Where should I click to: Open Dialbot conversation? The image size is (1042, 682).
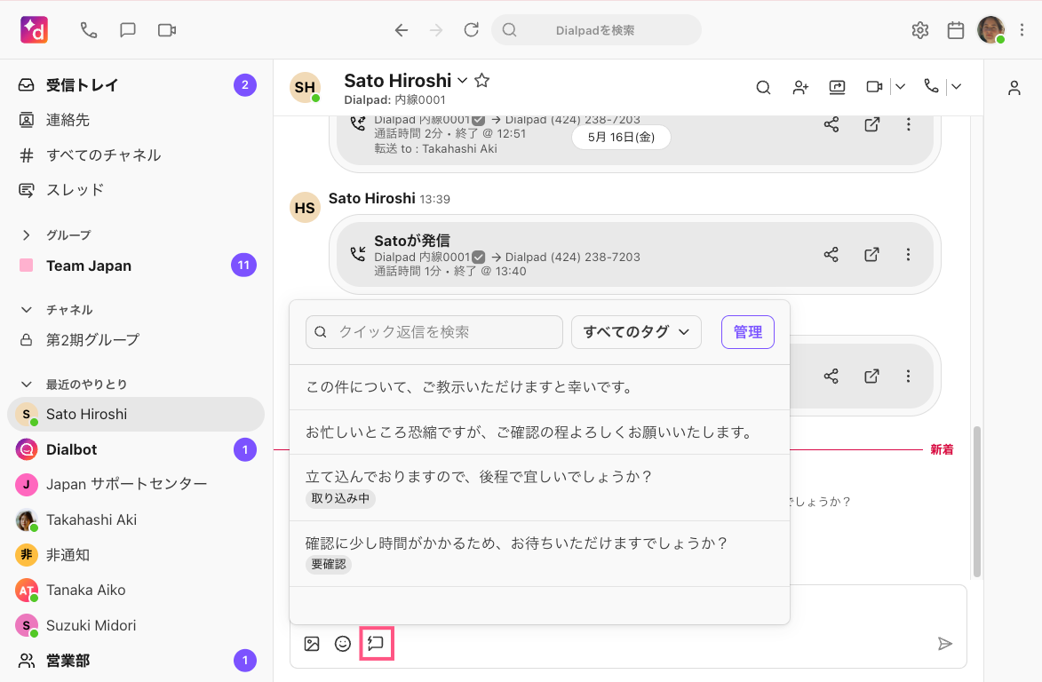click(x=136, y=449)
